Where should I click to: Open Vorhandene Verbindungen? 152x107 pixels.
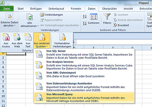click(62, 40)
